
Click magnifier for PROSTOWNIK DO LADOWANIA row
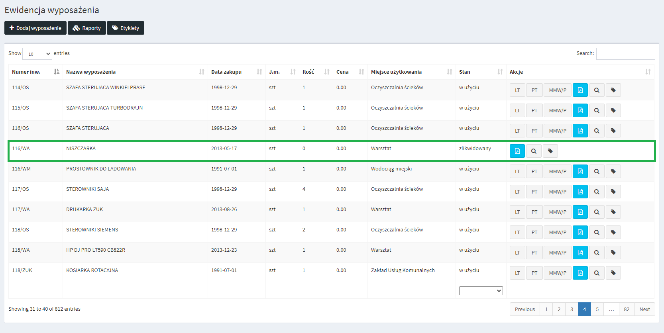(597, 171)
